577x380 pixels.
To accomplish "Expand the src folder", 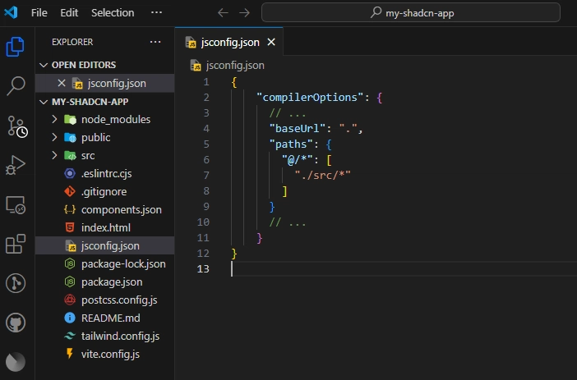I will [105, 155].
